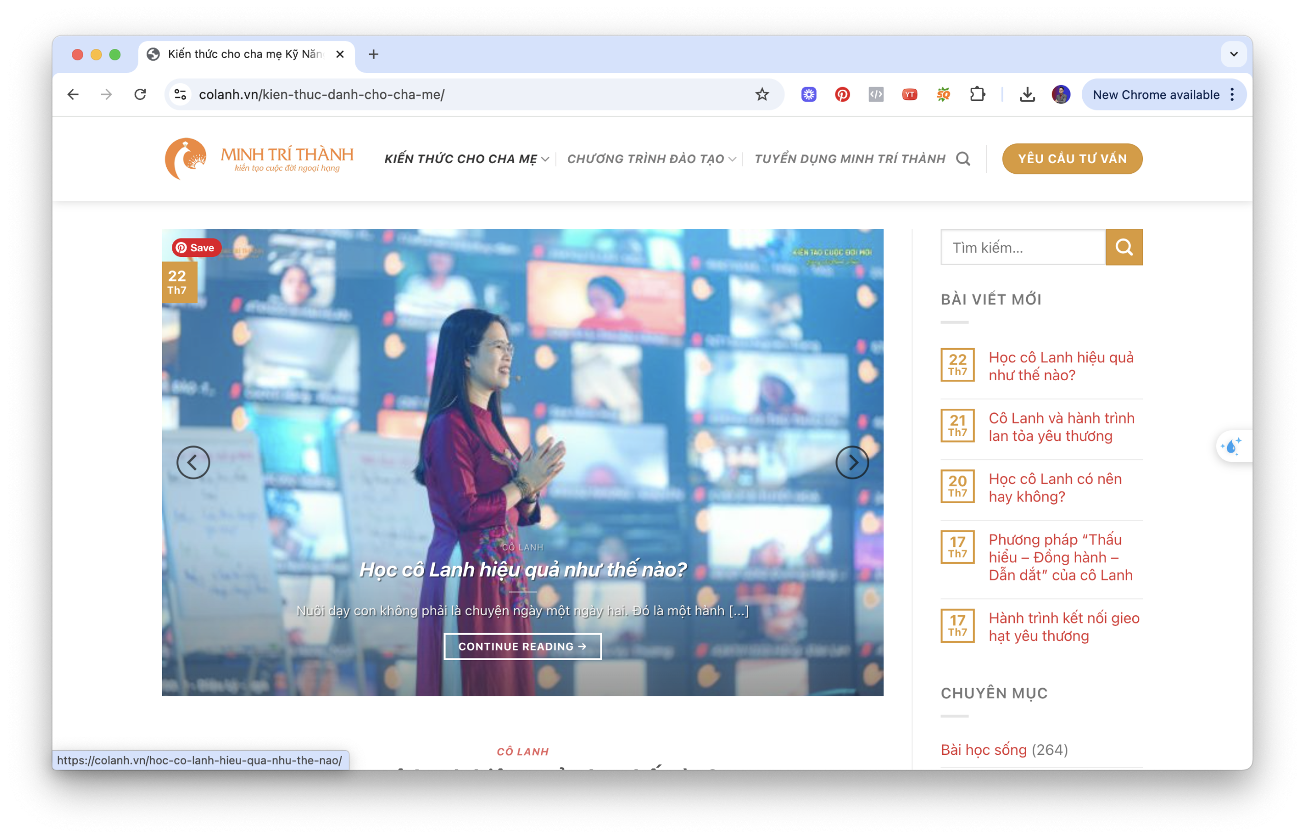Image resolution: width=1305 pixels, height=839 pixels.
Task: Click the address bar URL
Action: 322,94
